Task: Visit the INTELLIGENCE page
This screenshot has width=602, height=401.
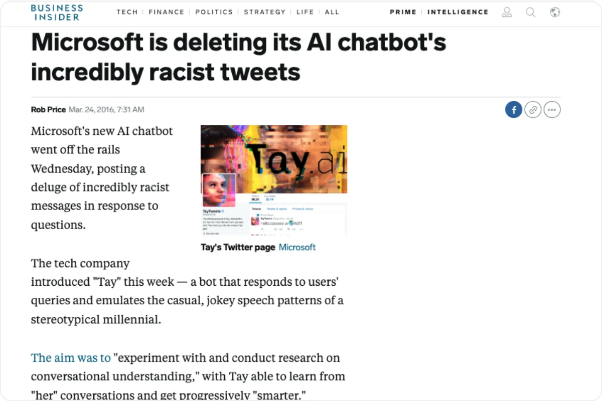Action: tap(458, 12)
